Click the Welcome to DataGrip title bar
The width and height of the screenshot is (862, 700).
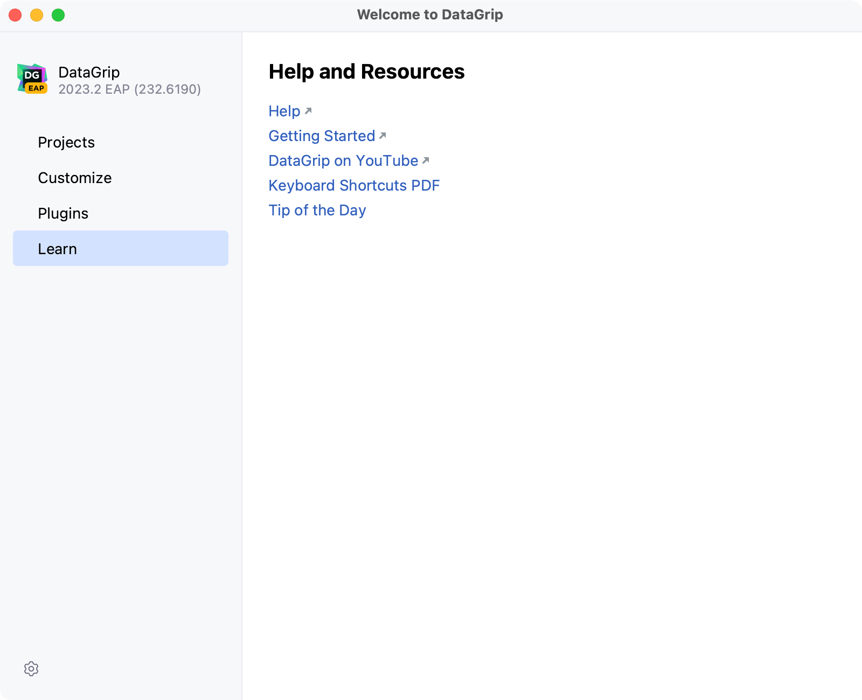pyautogui.click(x=430, y=15)
